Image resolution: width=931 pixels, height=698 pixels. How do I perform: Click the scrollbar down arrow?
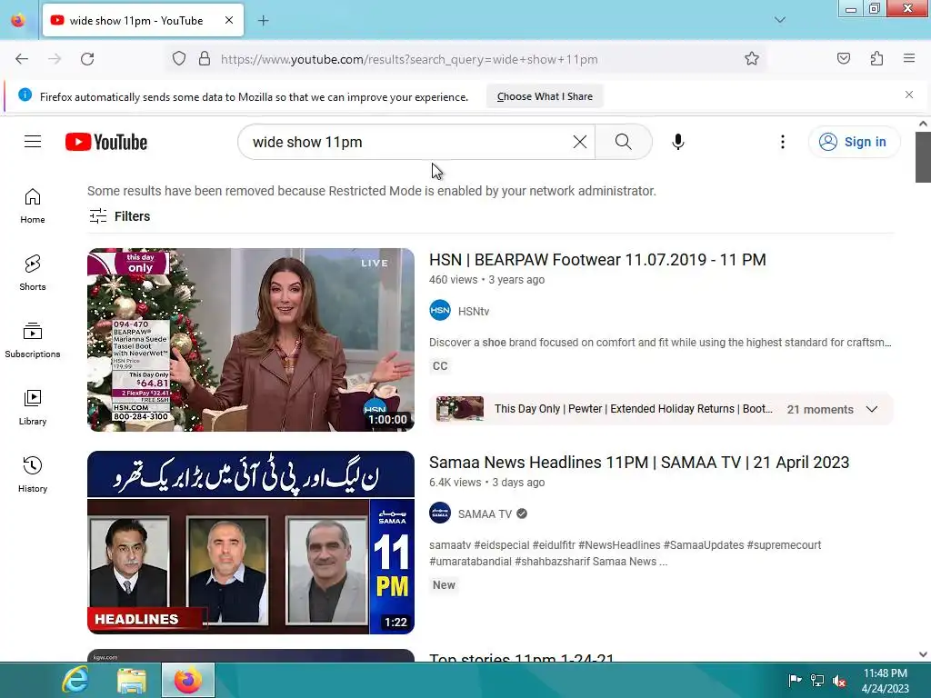(923, 654)
